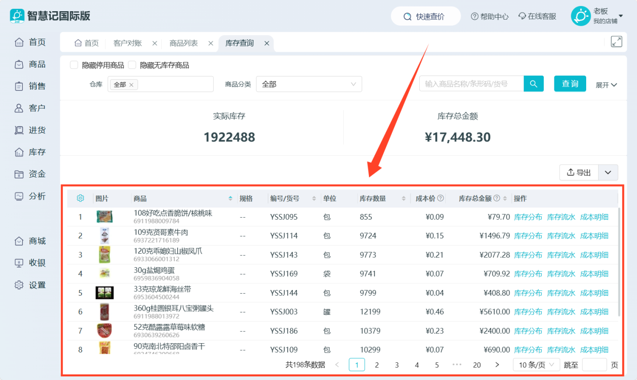637x380 pixels.
Task: Click the table vertical scrollbar
Action: 619,262
